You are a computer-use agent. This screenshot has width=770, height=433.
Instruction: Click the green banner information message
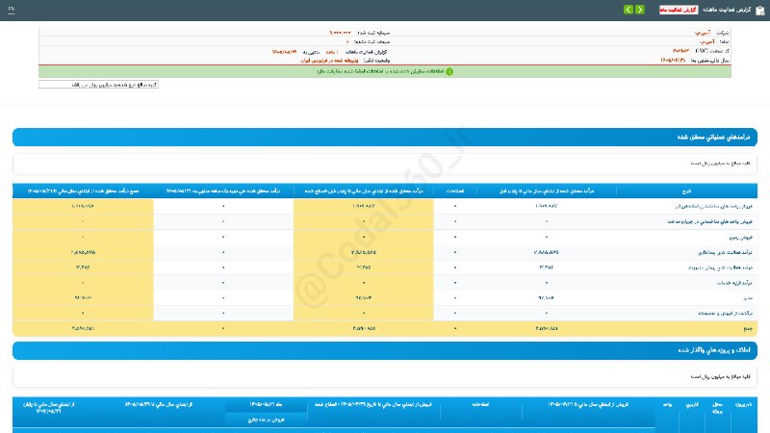click(x=379, y=71)
